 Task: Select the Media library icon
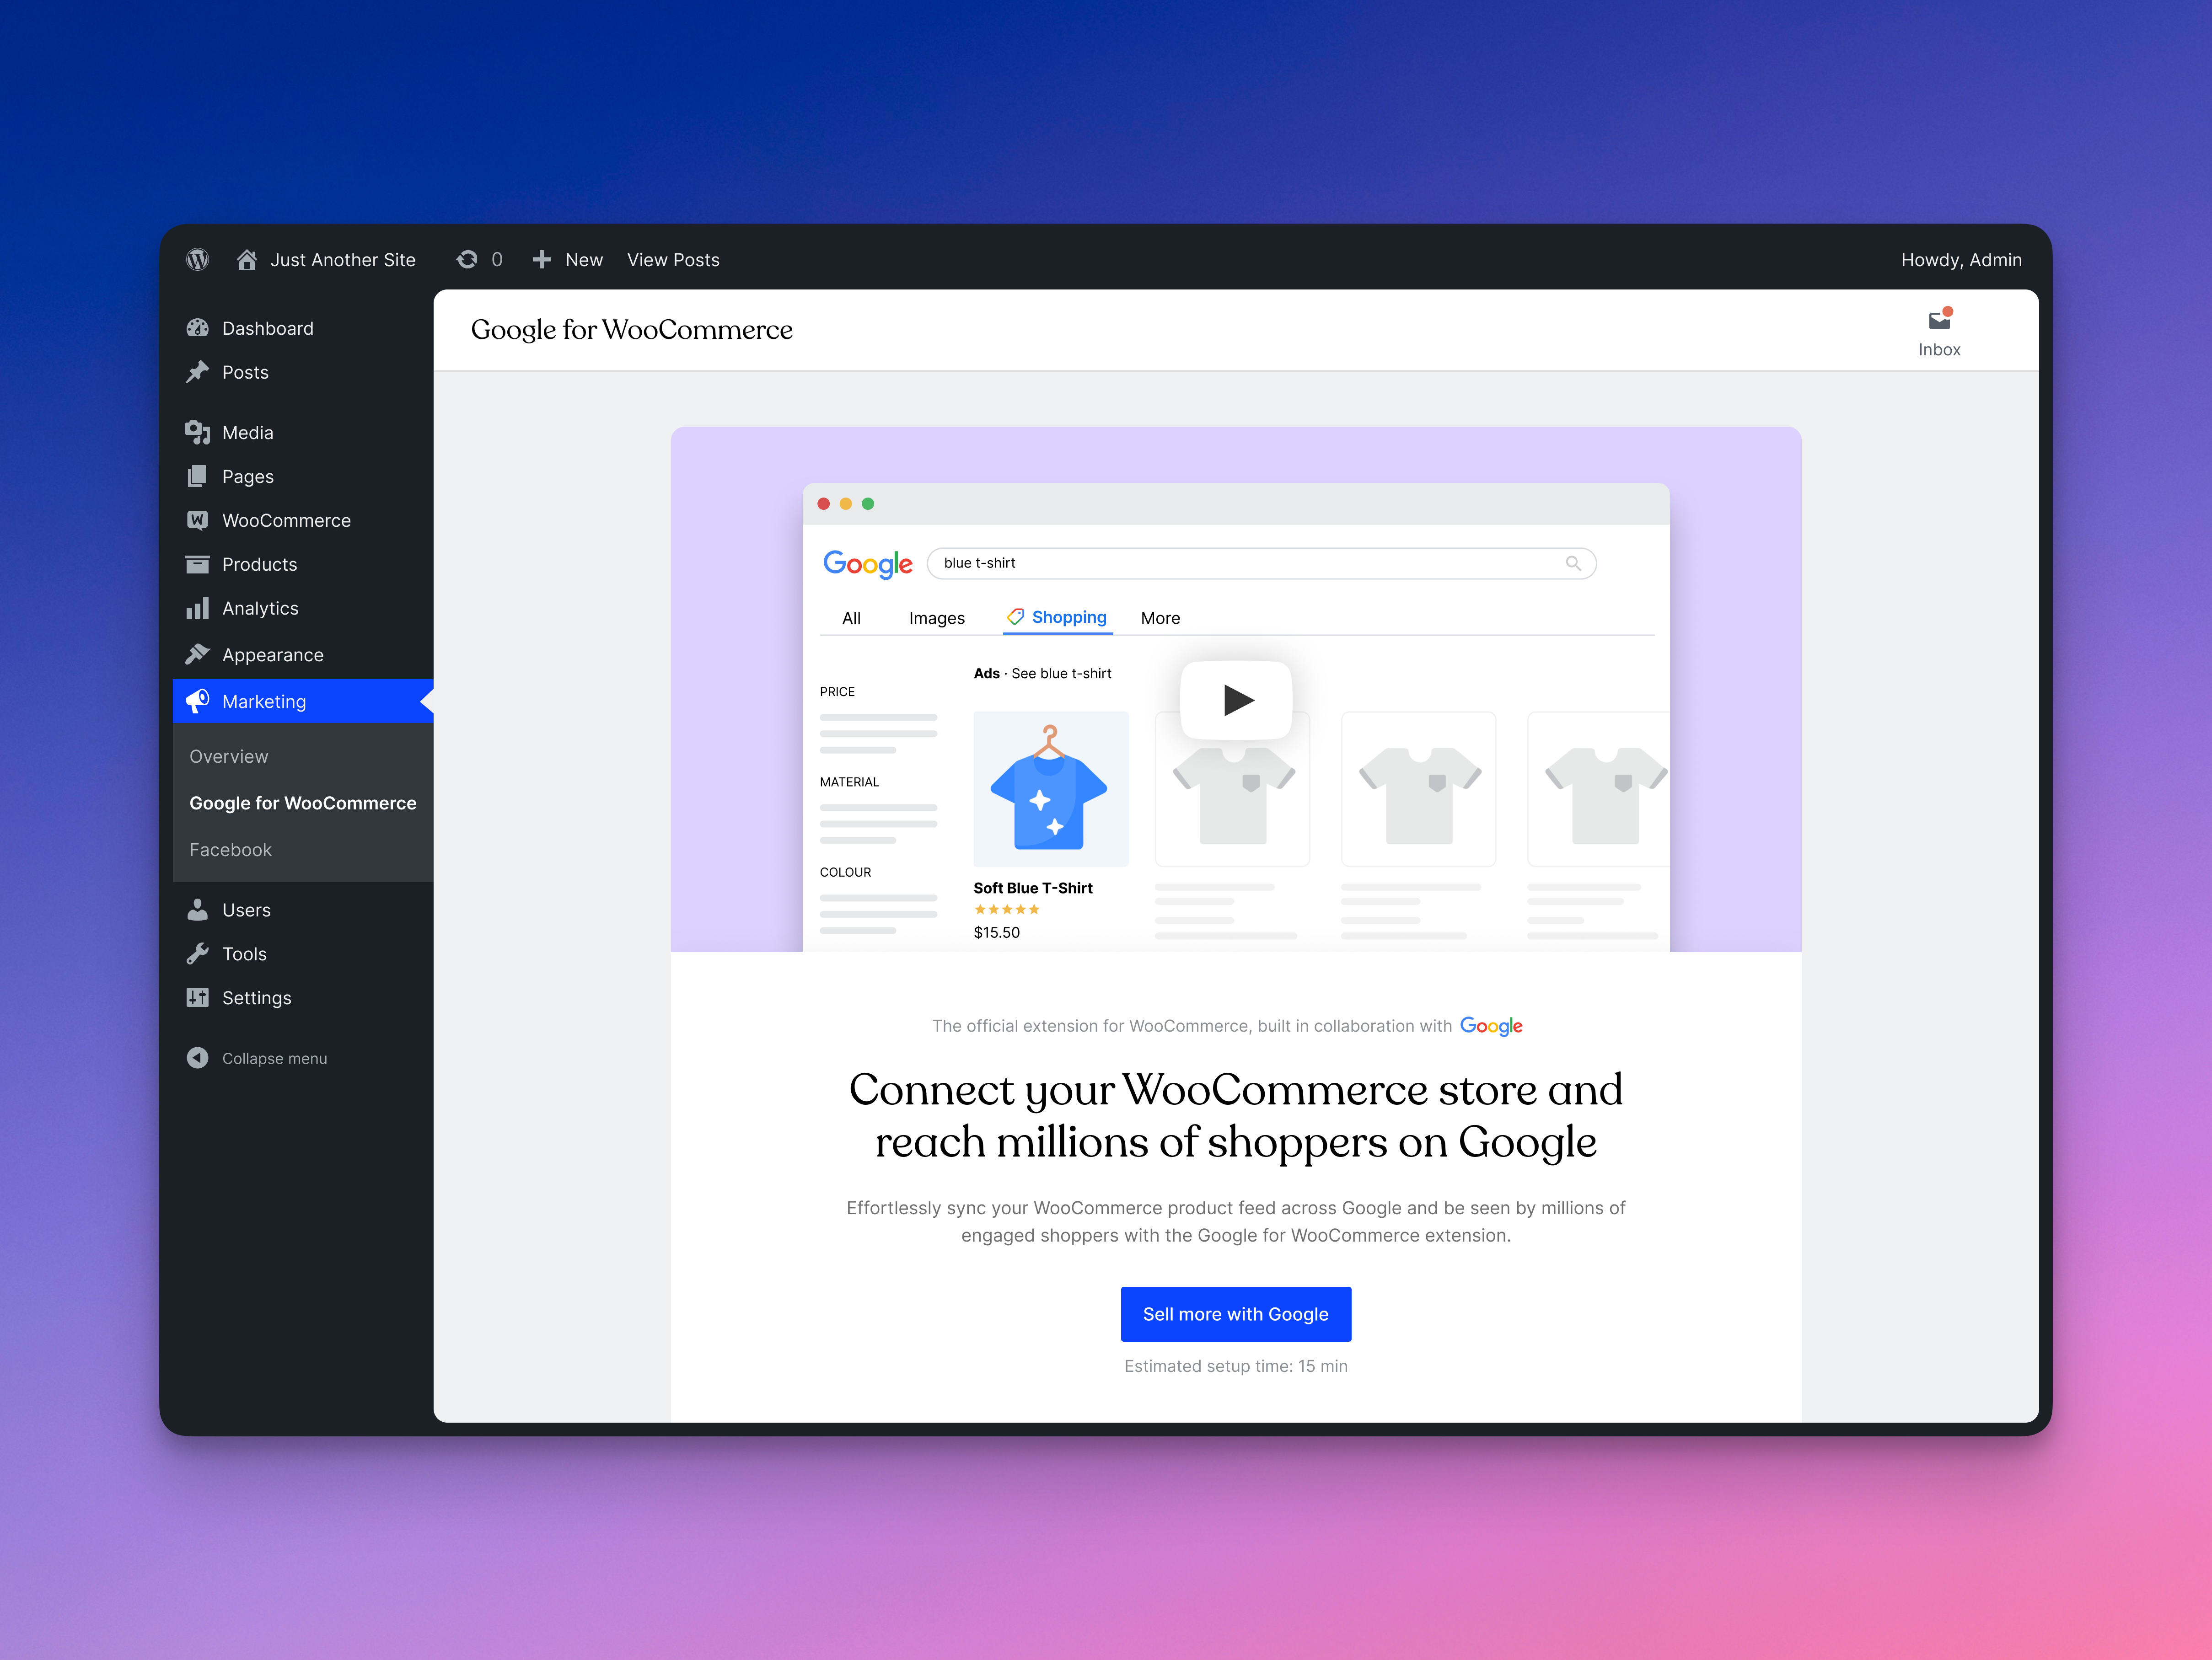click(198, 432)
